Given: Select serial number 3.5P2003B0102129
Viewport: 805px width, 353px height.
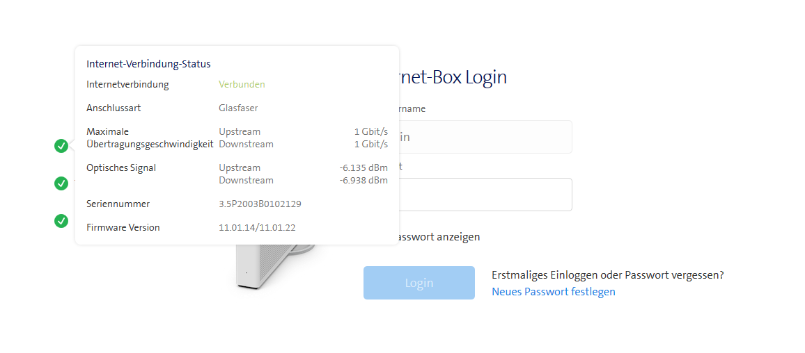Looking at the screenshot, I should [260, 204].
